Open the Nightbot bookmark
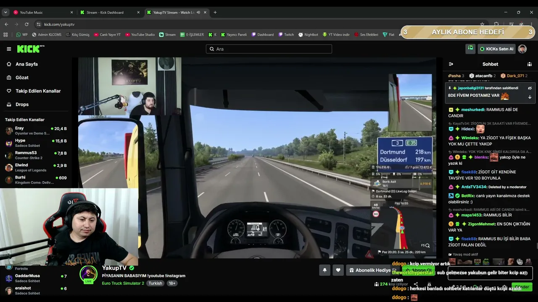The width and height of the screenshot is (538, 302). (308, 35)
